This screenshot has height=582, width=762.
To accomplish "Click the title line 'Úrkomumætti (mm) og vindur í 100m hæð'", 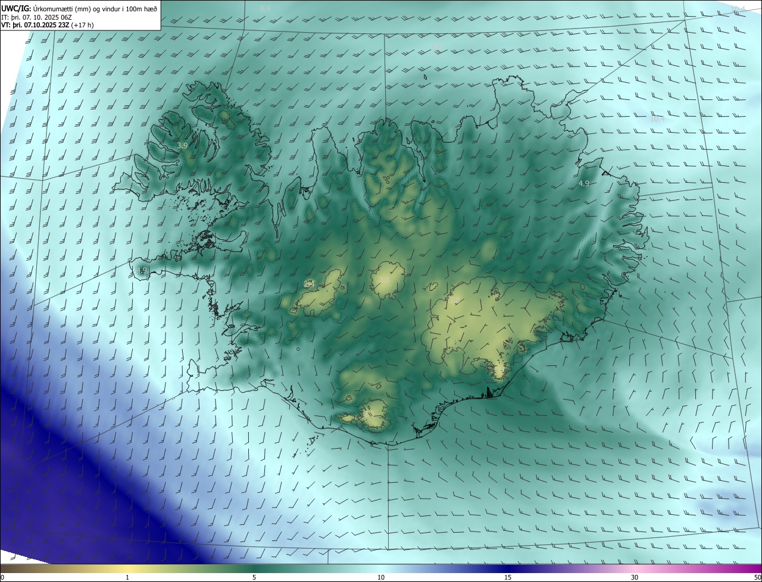I will pos(95,8).
